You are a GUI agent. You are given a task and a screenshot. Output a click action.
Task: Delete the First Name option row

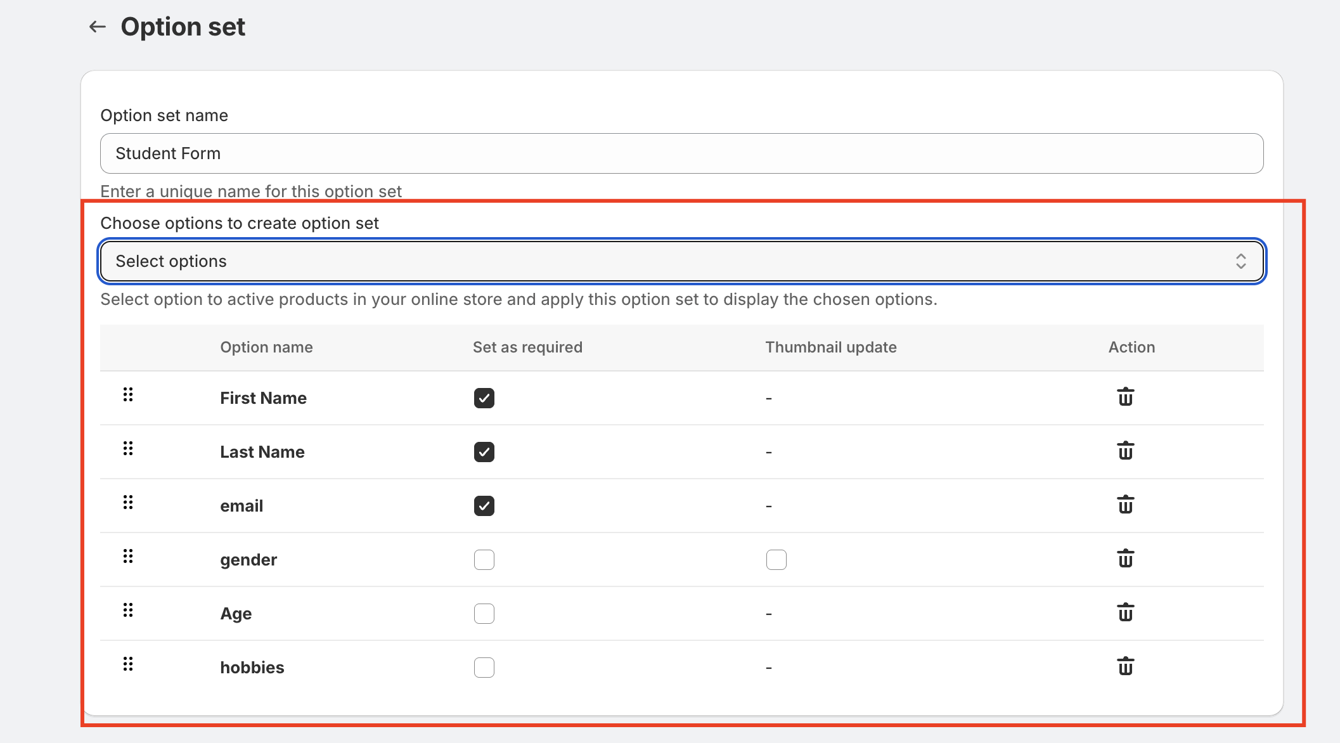[1125, 397]
